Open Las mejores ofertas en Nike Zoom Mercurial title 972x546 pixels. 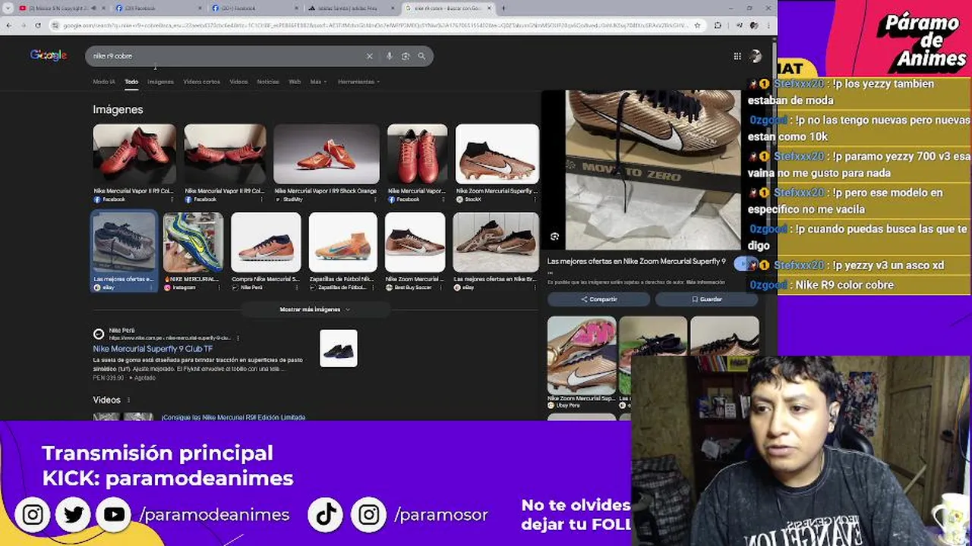point(636,262)
